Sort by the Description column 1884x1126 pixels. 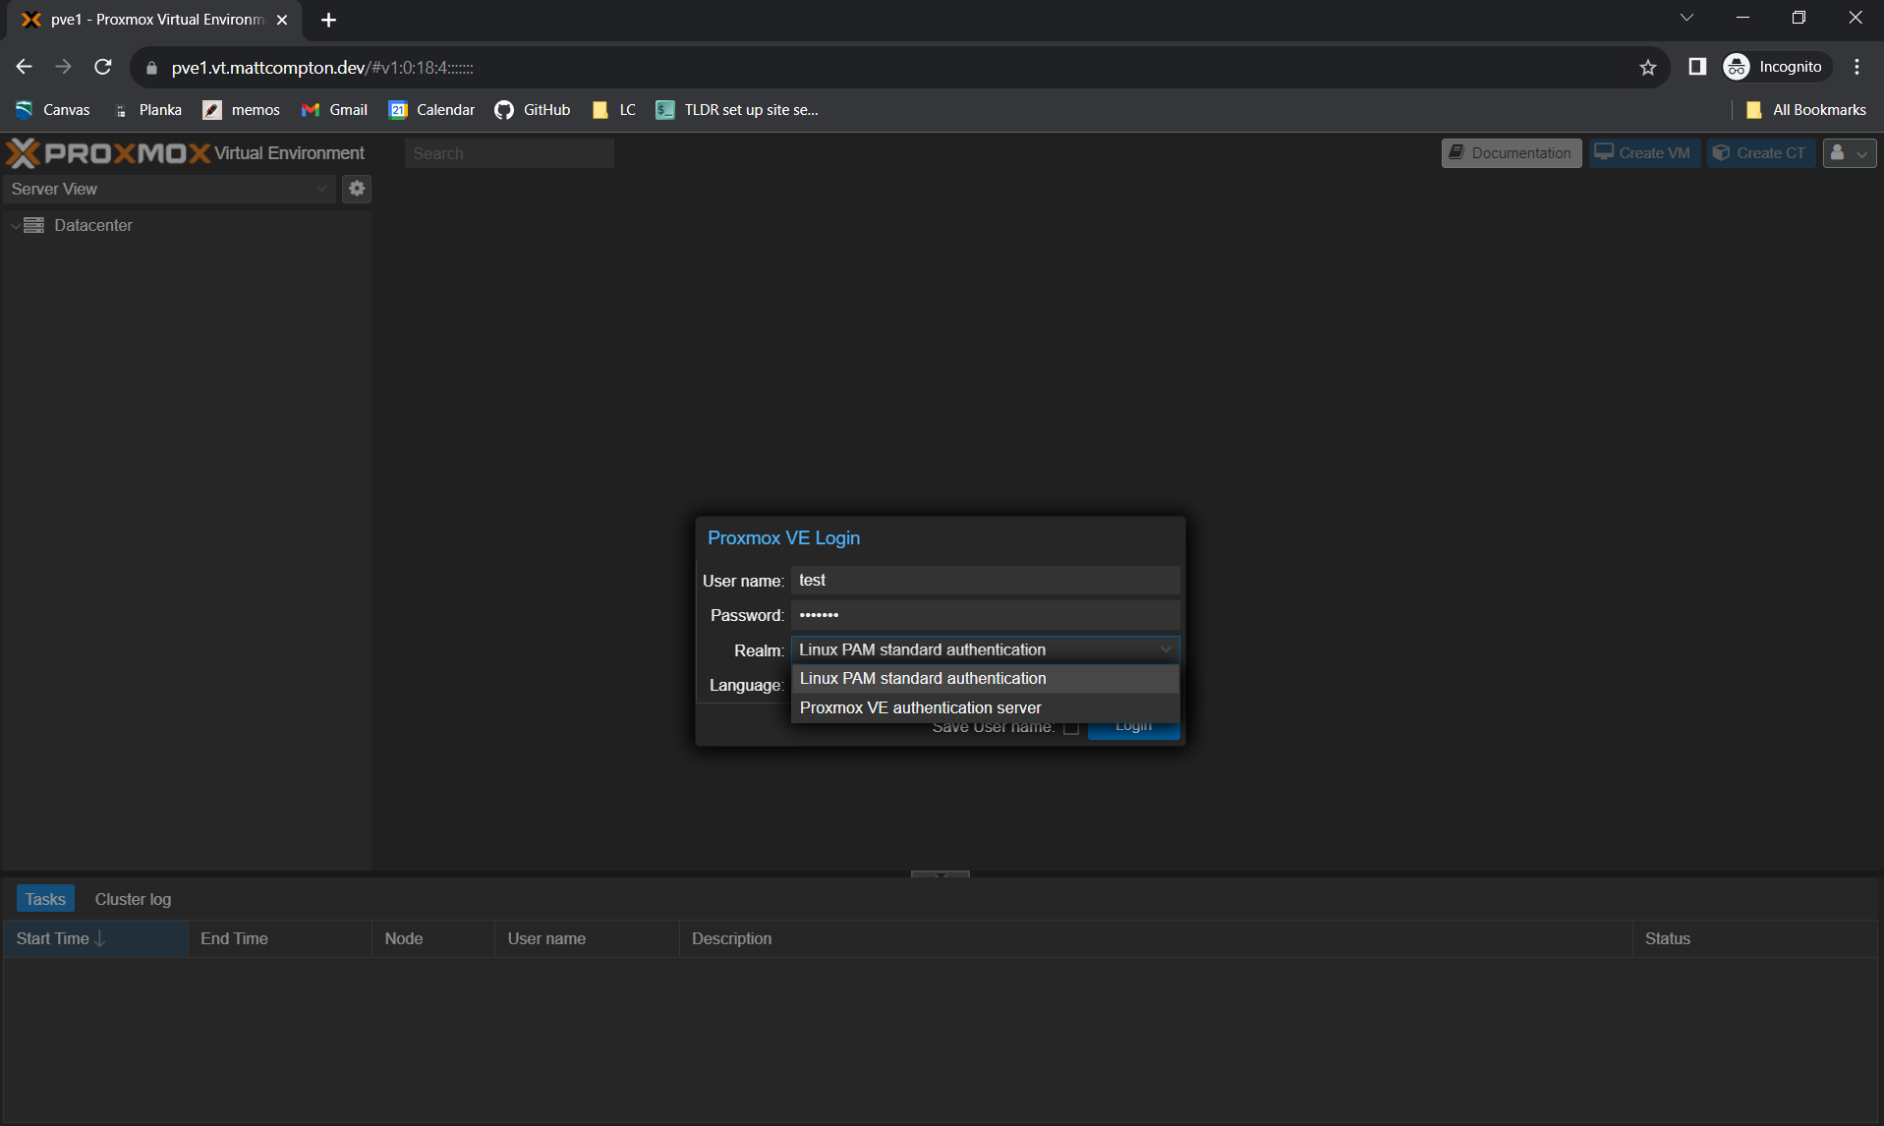[1156, 938]
